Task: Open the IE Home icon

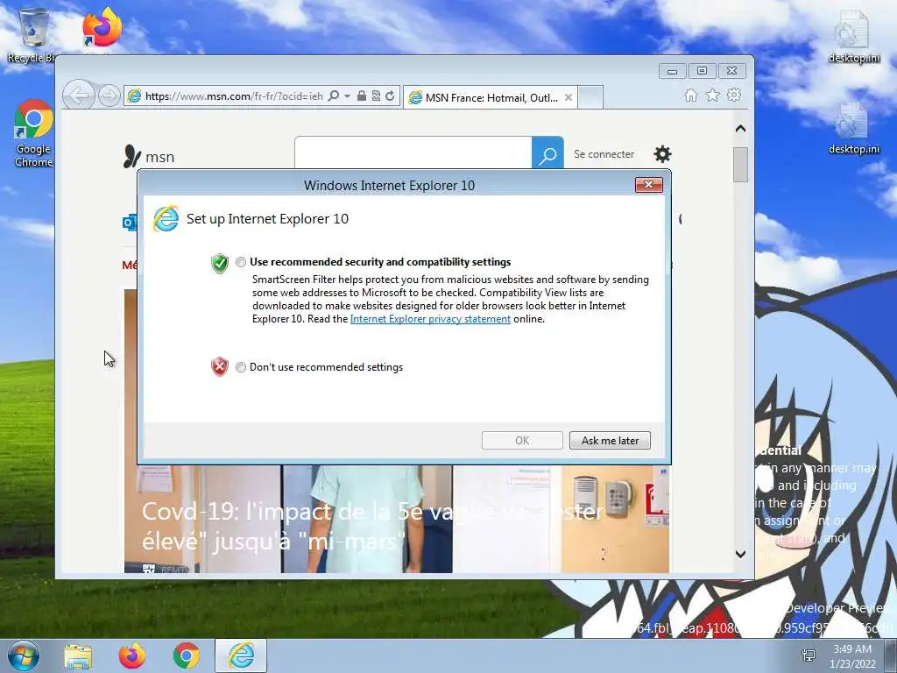Action: click(x=691, y=96)
